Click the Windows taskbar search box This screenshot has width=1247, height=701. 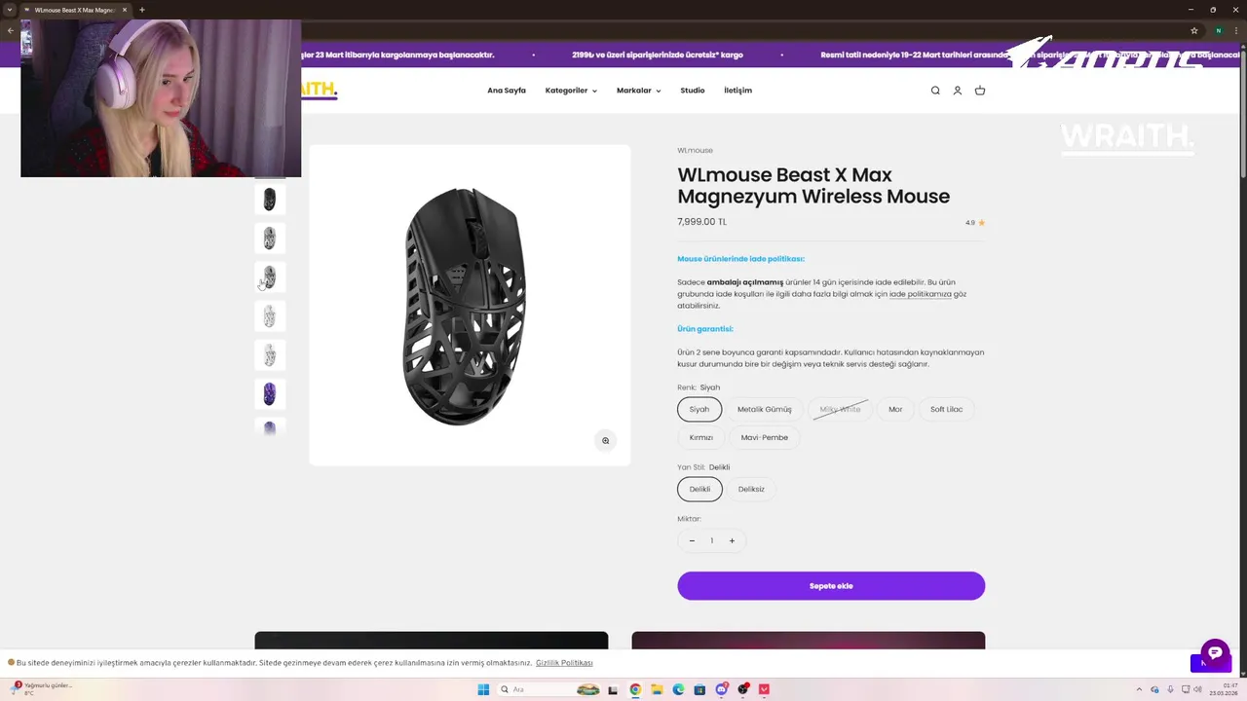click(549, 689)
